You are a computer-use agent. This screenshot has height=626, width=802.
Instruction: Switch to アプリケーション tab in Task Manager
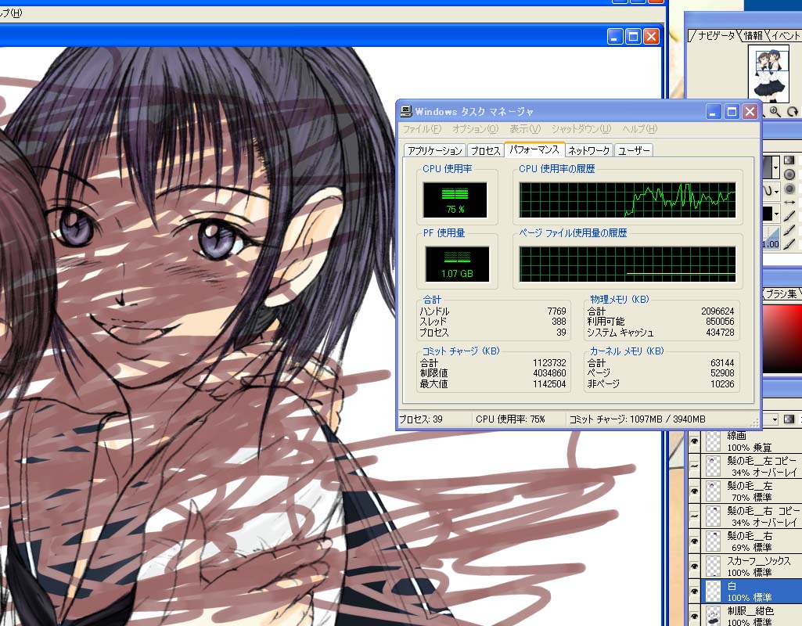coord(435,150)
